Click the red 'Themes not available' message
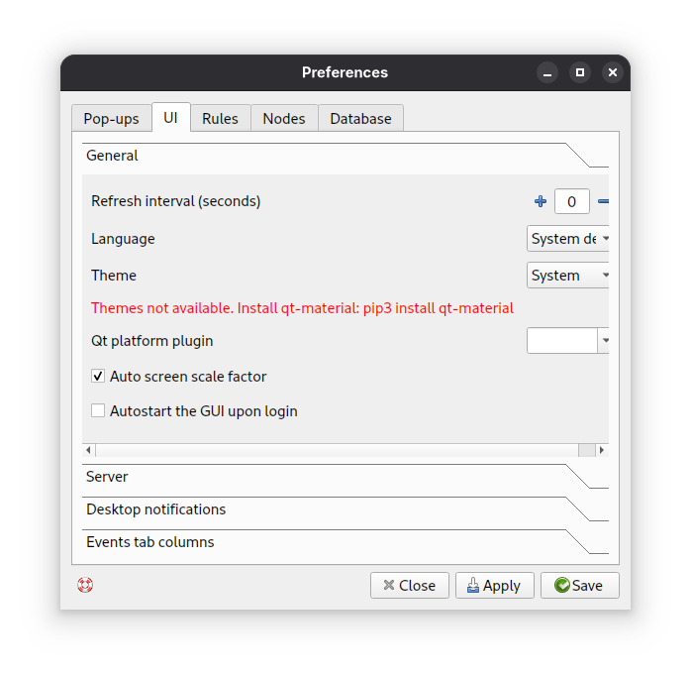This screenshot has height=676, width=691. 302,307
